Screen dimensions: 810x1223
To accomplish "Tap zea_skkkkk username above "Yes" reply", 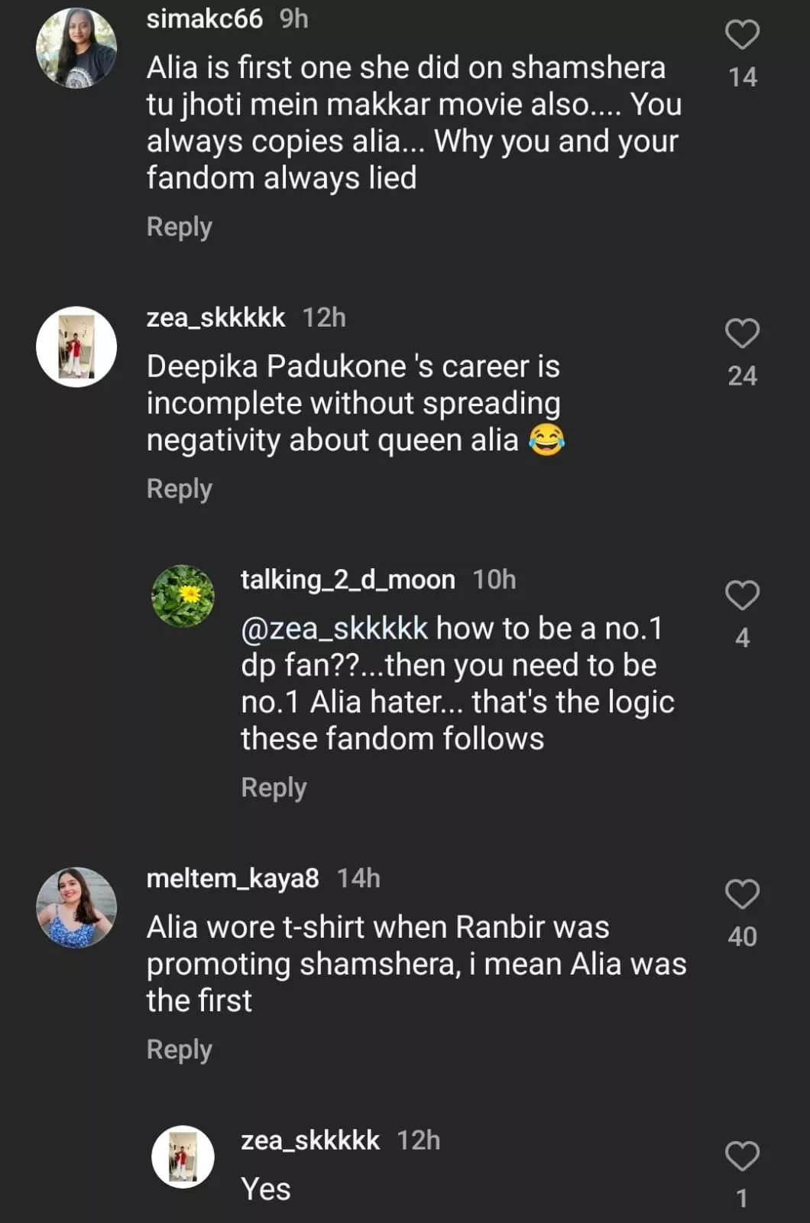I will [309, 1140].
